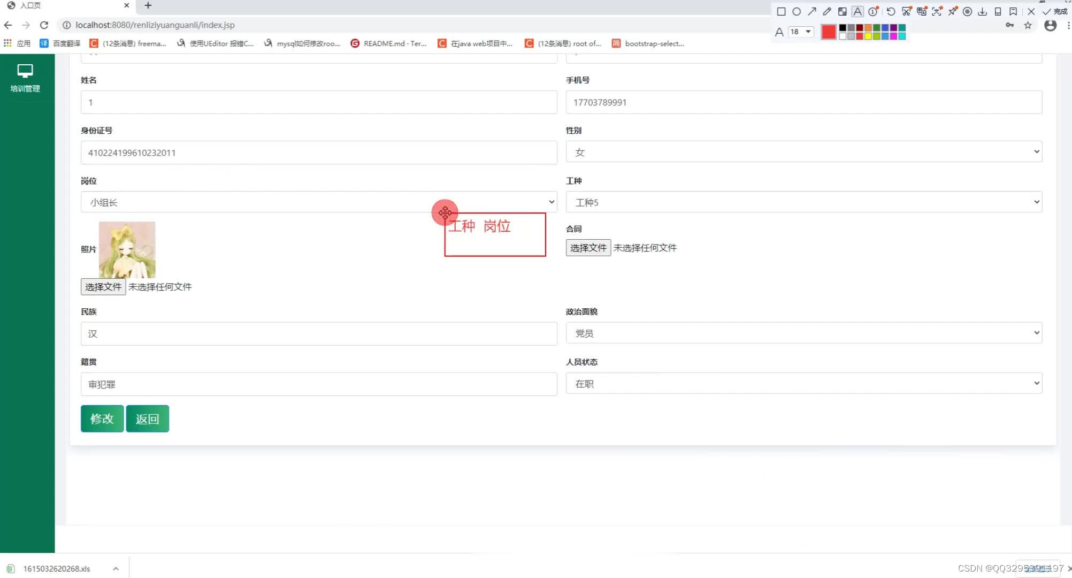This screenshot has width=1072, height=578.
Task: Select the arrow annotation tool
Action: (812, 12)
